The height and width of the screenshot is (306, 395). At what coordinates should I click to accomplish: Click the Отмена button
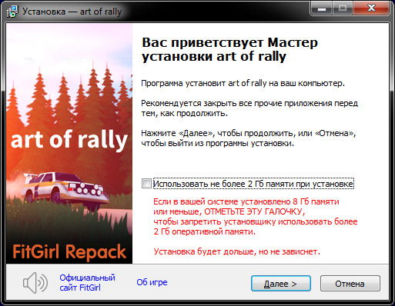[x=350, y=284]
